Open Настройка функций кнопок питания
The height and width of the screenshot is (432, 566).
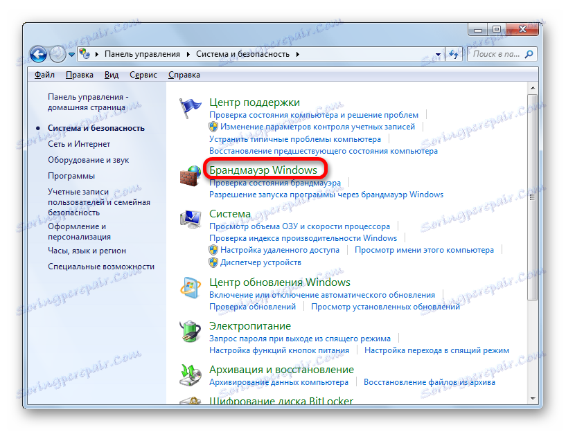point(279,350)
